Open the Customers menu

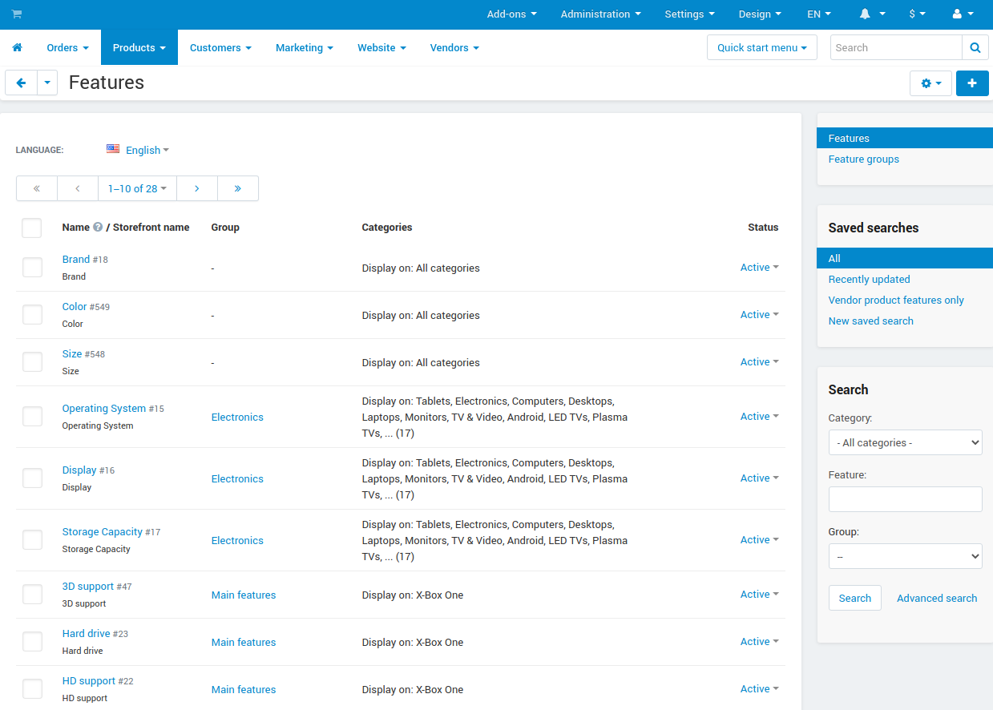point(220,48)
